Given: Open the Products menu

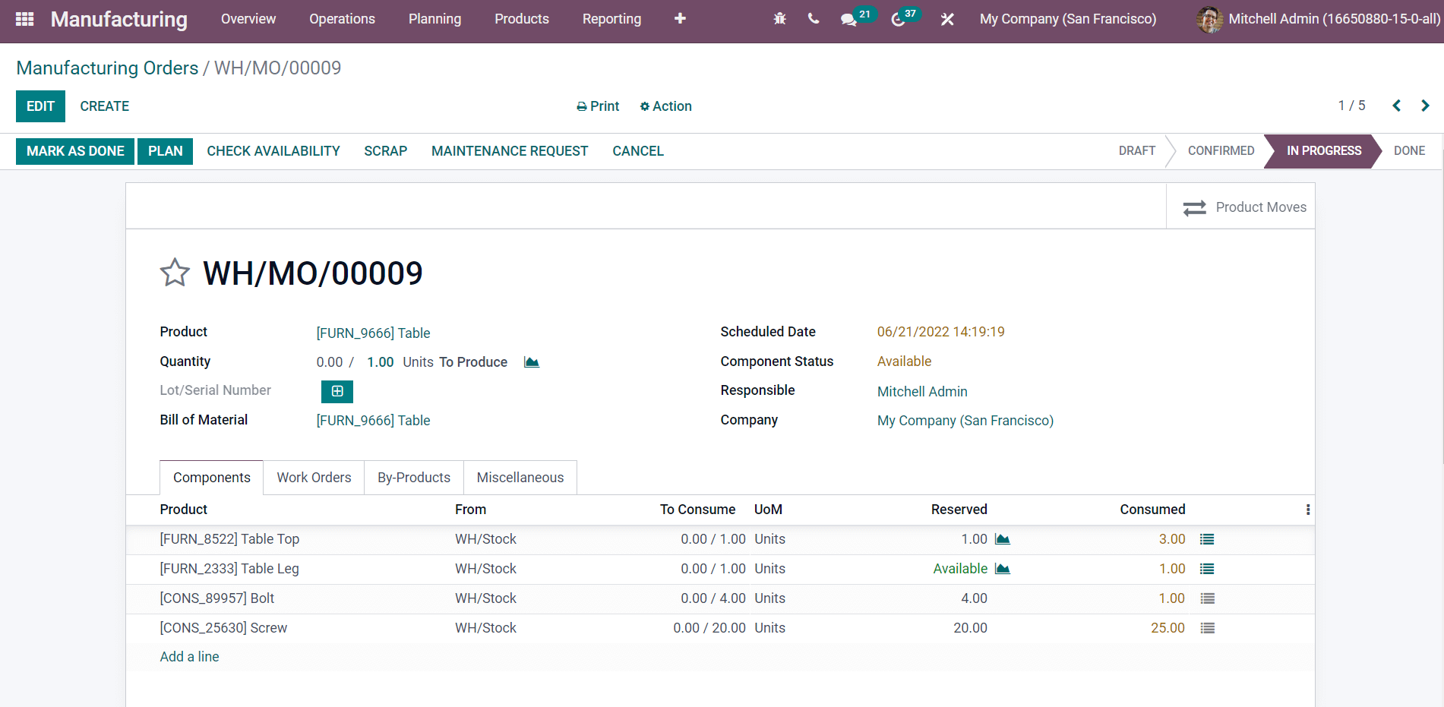Looking at the screenshot, I should click(522, 19).
